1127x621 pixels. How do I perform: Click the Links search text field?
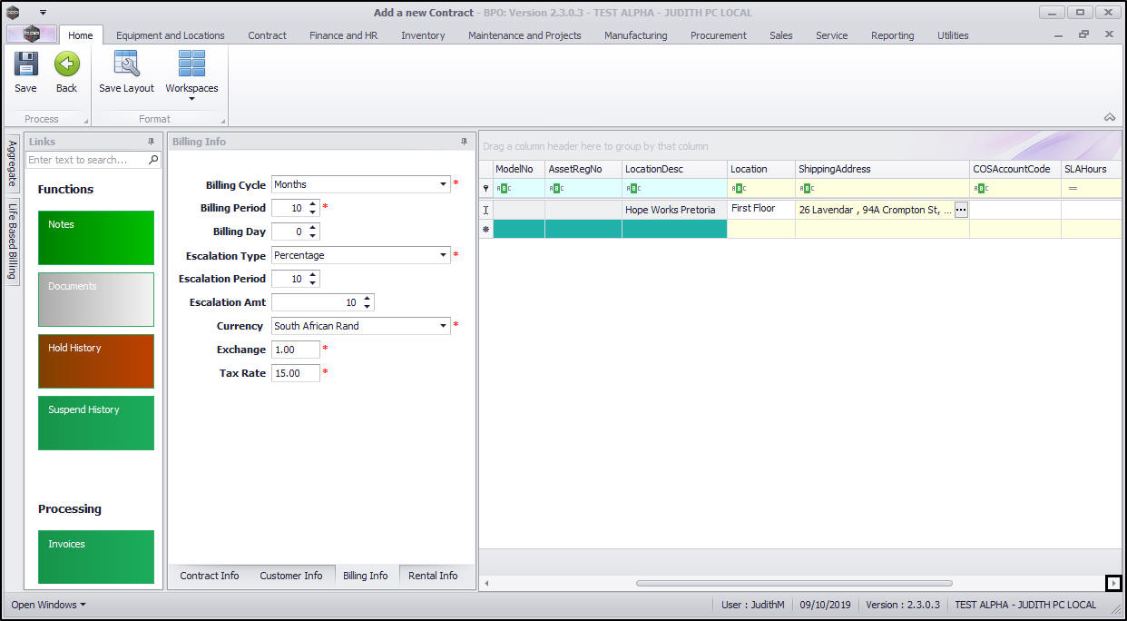[x=87, y=160]
